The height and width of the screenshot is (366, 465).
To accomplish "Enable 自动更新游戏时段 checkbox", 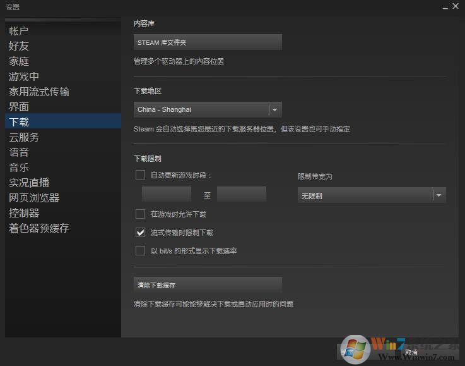I will (141, 175).
